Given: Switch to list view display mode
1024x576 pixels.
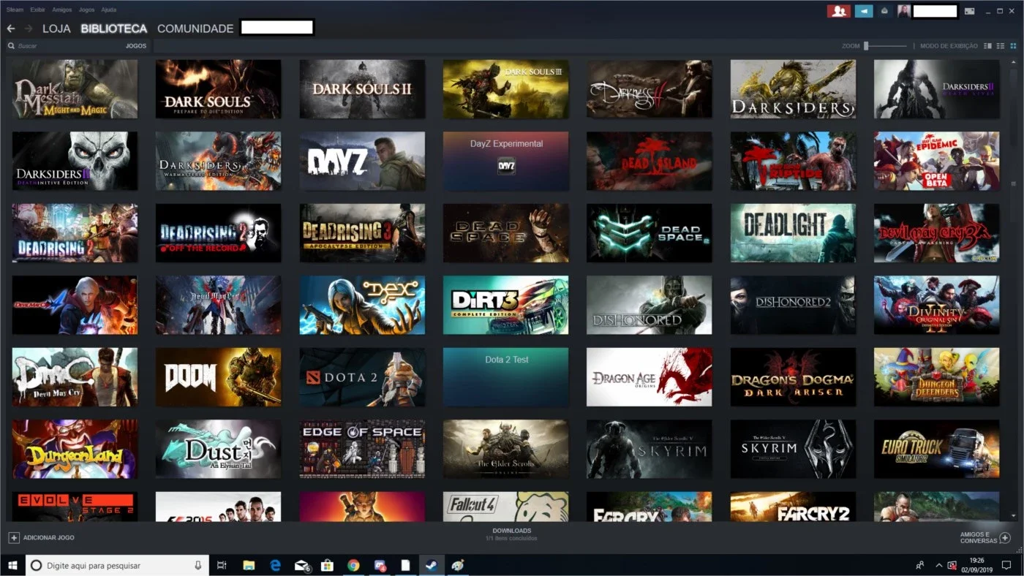Looking at the screenshot, I should pos(1001,46).
